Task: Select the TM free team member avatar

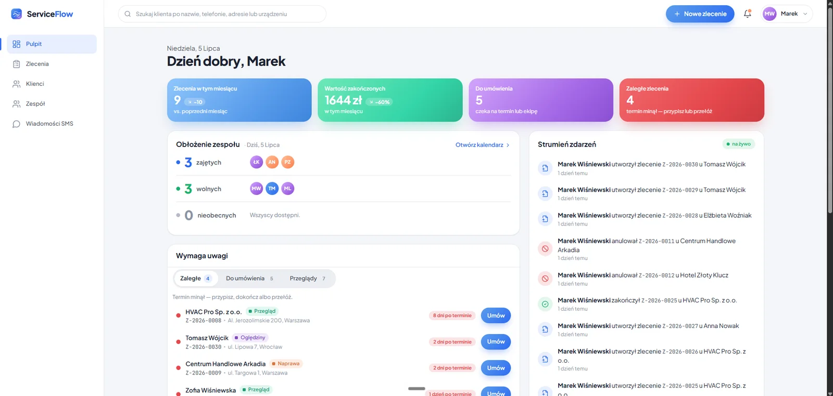Action: pos(272,189)
